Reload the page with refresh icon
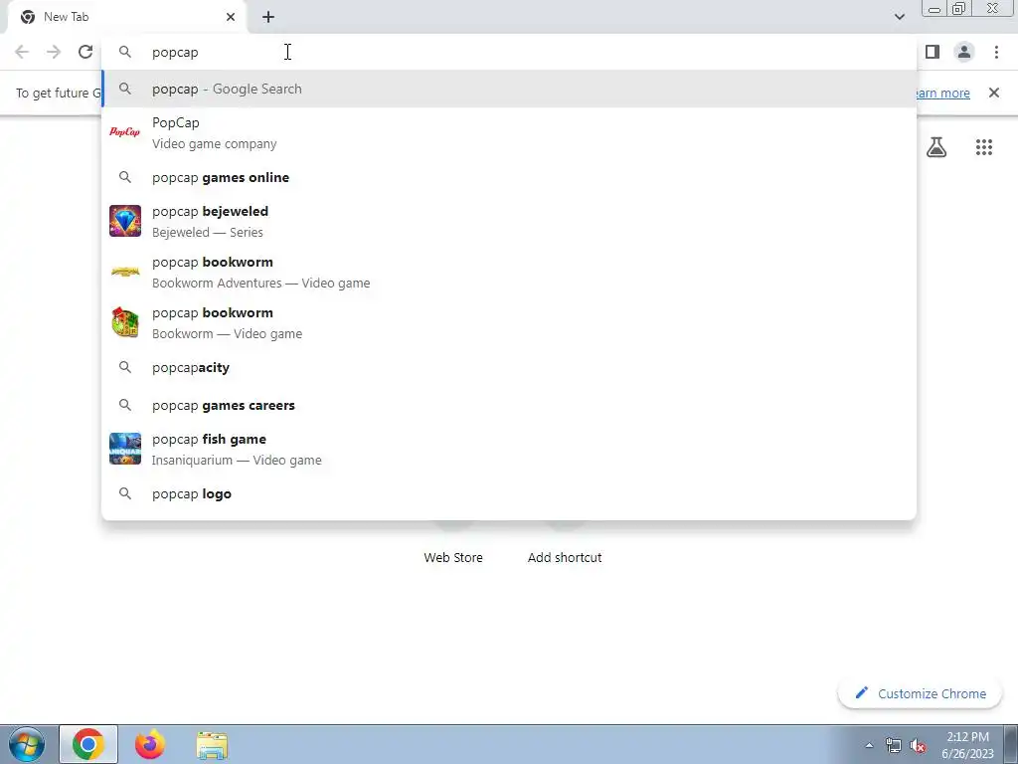 pos(85,52)
